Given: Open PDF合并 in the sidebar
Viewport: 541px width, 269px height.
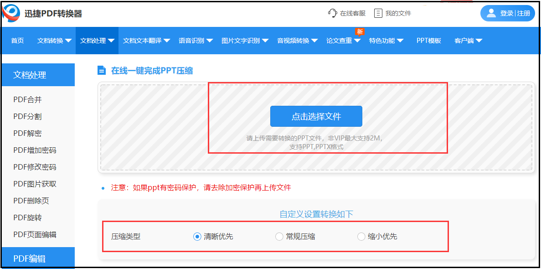Looking at the screenshot, I should tap(28, 100).
